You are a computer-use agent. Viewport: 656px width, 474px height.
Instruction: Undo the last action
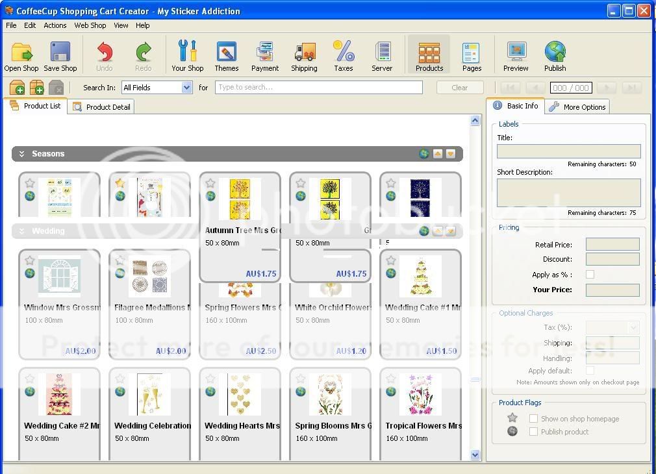(104, 56)
